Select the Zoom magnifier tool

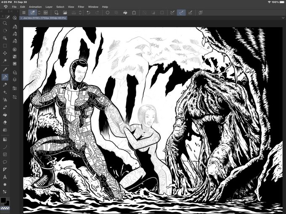[5, 23]
